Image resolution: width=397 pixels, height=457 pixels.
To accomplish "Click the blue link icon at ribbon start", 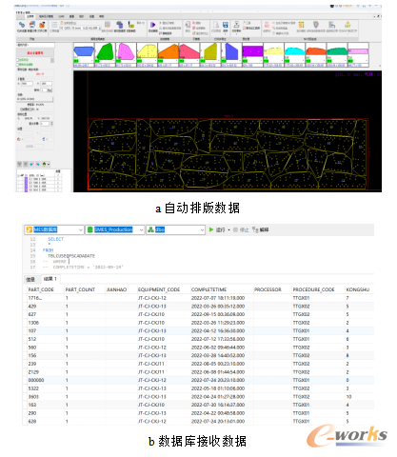I will coord(22,25).
